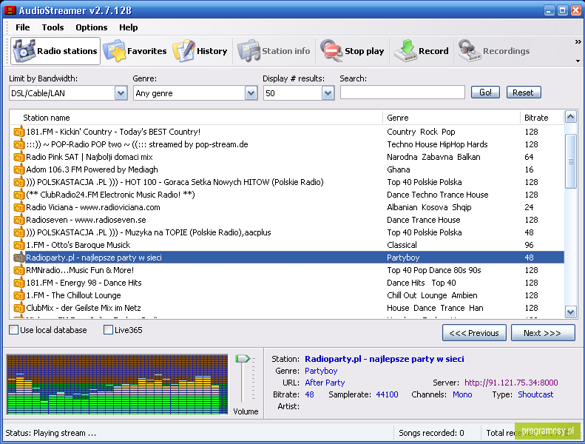Click the Samplerate value "44100"
The width and height of the screenshot is (585, 444).
387,394
